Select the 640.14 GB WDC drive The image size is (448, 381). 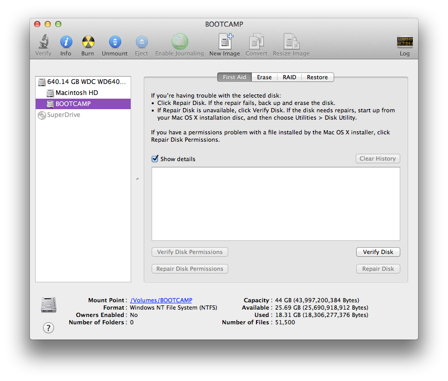click(83, 82)
